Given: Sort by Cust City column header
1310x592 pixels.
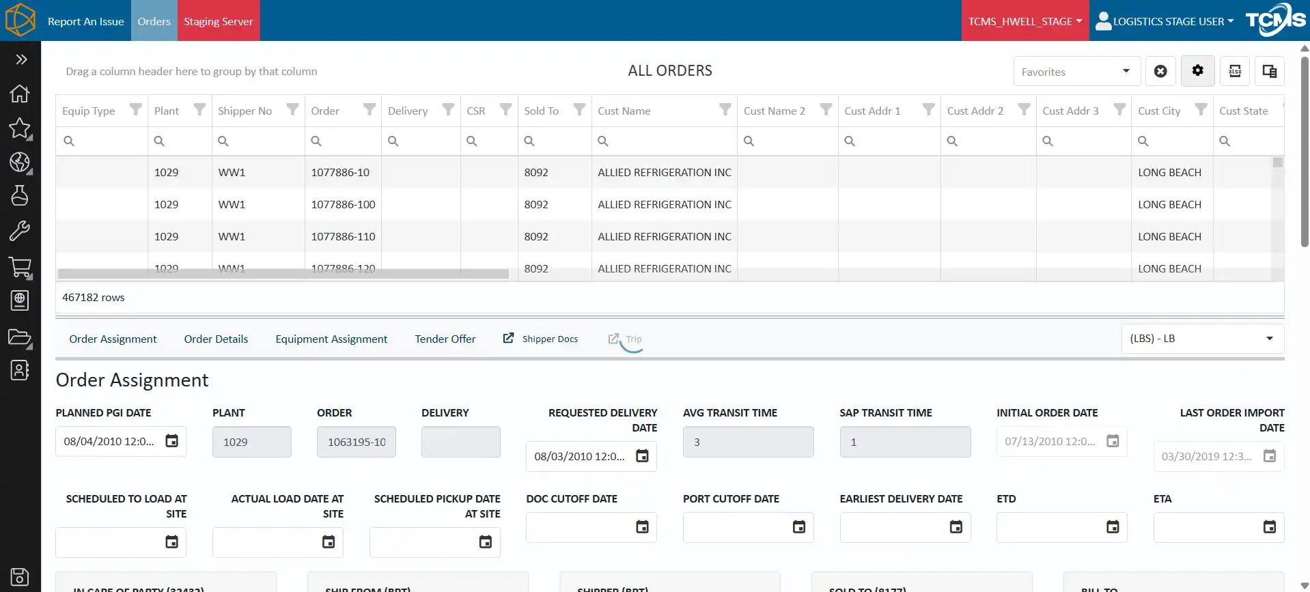Looking at the screenshot, I should coord(1159,111).
